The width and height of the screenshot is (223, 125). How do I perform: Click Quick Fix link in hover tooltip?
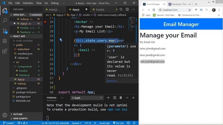112,81
